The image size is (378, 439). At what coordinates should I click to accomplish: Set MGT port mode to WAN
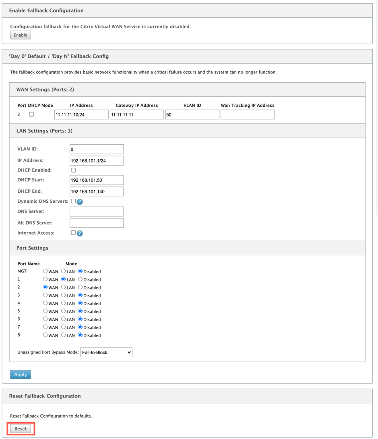(45, 271)
